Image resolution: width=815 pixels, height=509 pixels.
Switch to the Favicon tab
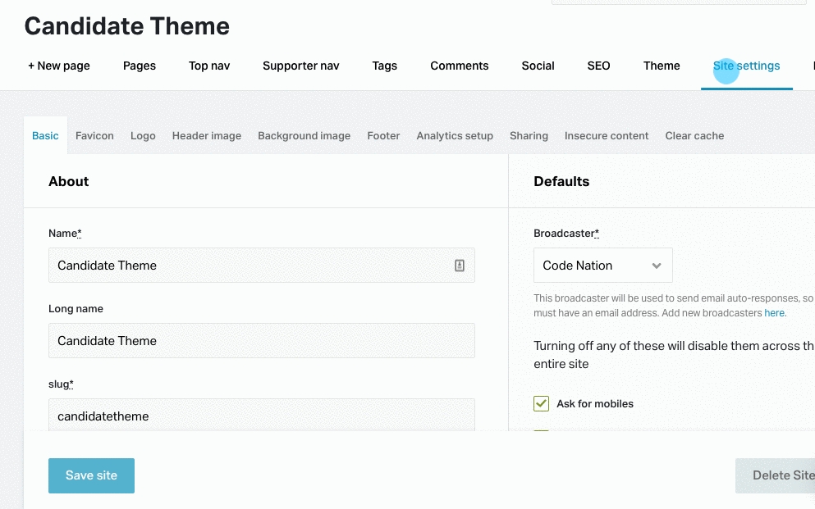(x=94, y=136)
